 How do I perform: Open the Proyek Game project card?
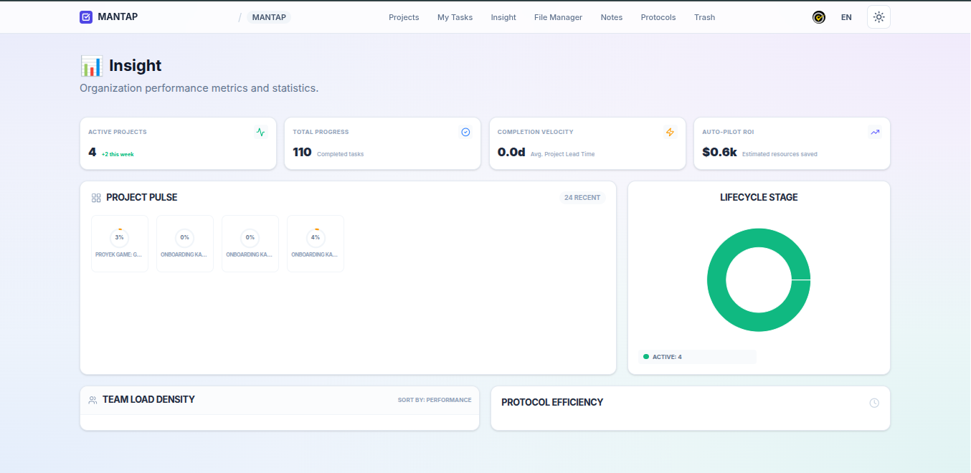(120, 244)
